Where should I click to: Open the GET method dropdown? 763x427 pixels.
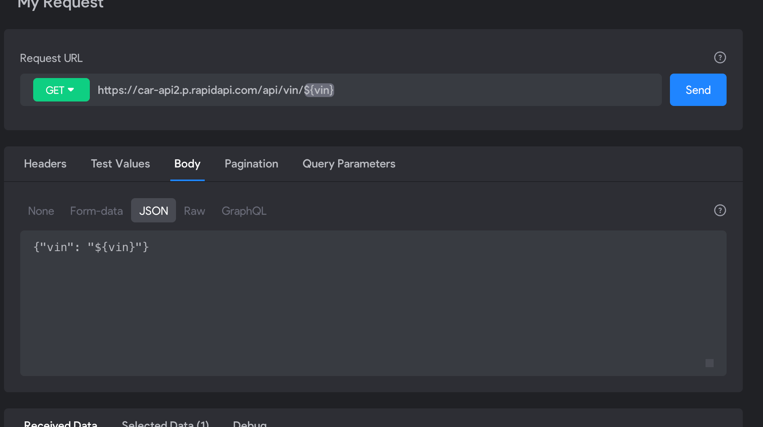coord(61,90)
